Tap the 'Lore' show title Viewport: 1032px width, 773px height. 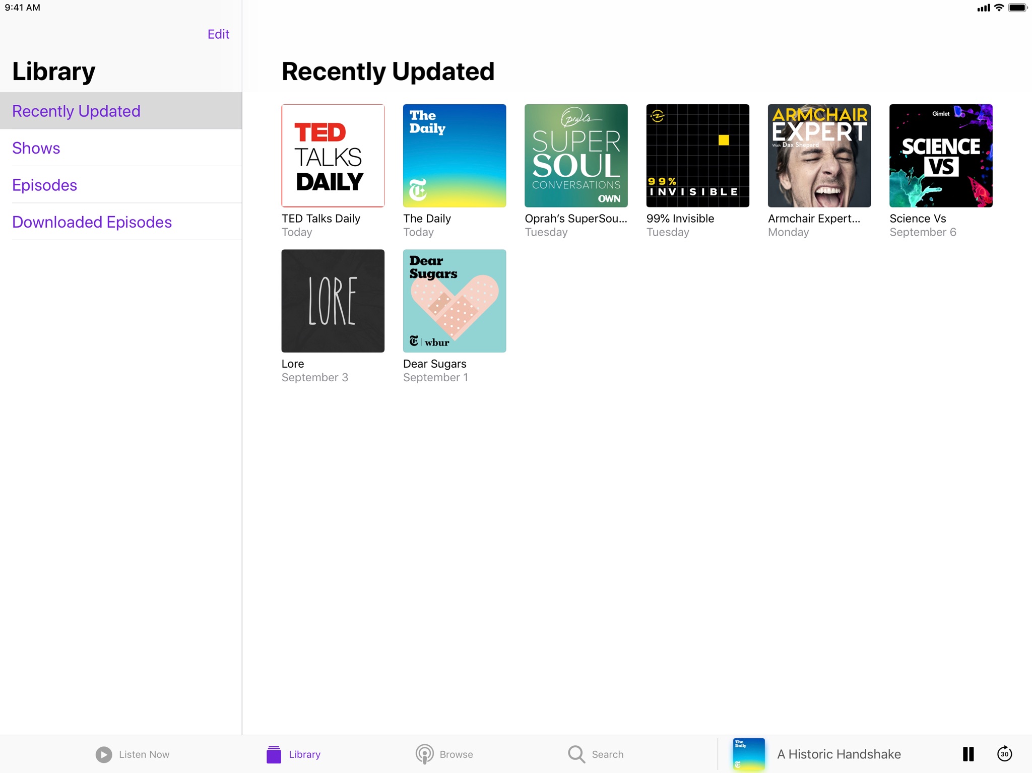point(293,364)
